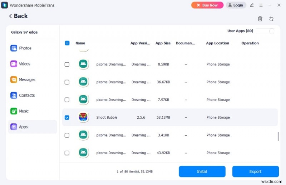Go Back to previous screen
286x185 pixels.
pyautogui.click(x=18, y=16)
